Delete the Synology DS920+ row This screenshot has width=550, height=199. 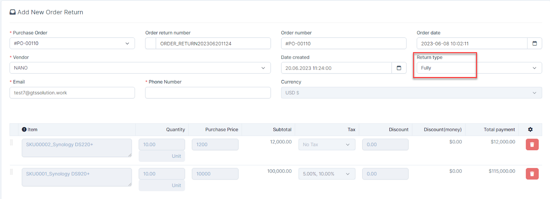532,174
